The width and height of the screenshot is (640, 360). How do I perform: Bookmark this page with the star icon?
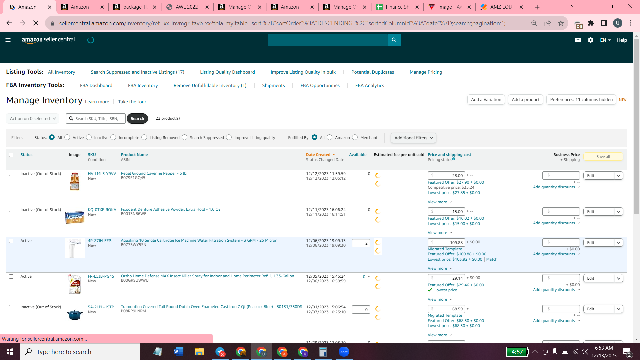click(x=561, y=23)
